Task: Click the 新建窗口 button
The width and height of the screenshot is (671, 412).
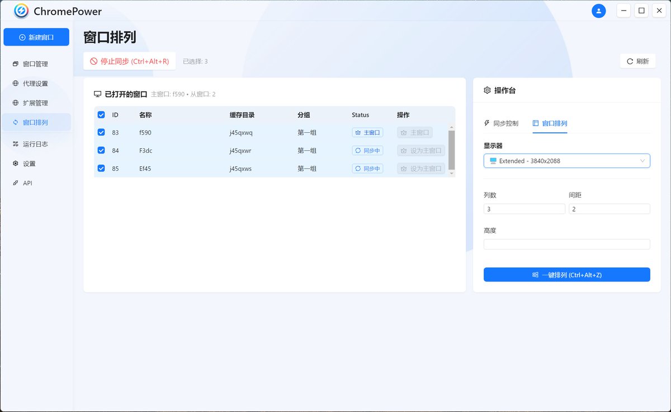Action: (36, 37)
